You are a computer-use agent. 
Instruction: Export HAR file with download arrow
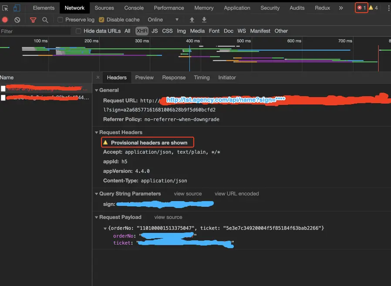tap(204, 20)
